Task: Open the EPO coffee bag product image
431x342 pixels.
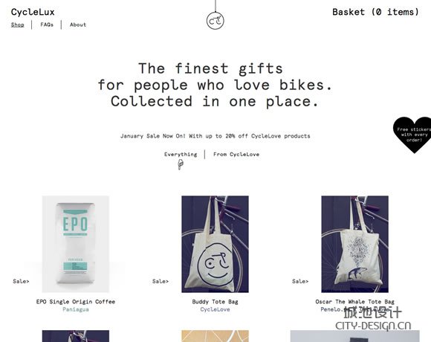Action: 76,244
